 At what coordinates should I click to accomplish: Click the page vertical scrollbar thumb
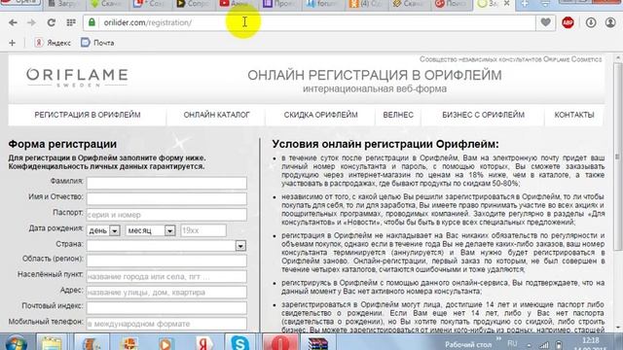(617, 157)
